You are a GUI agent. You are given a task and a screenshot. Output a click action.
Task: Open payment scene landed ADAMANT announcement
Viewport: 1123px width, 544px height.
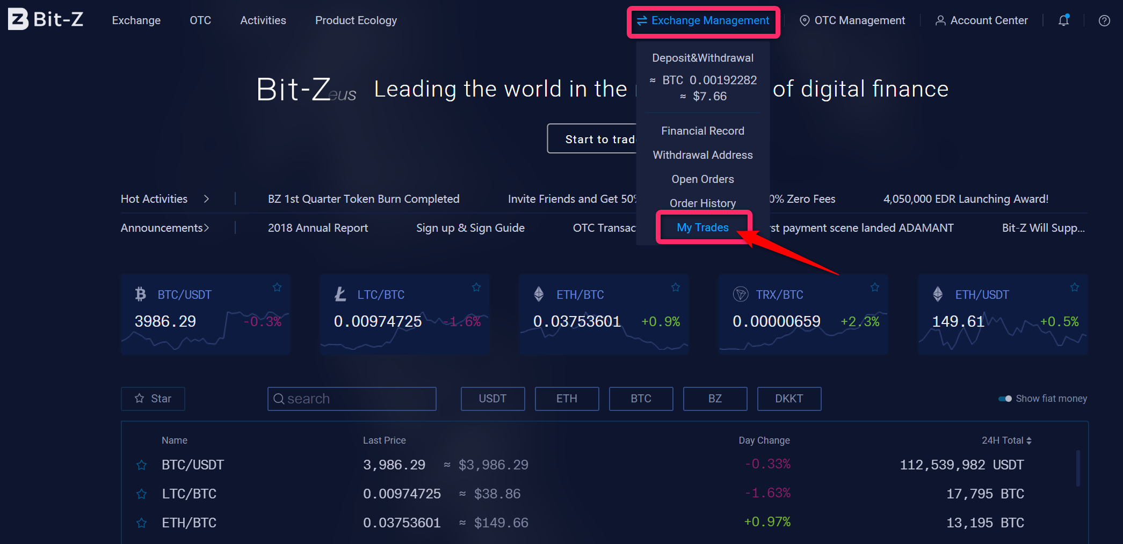point(862,228)
